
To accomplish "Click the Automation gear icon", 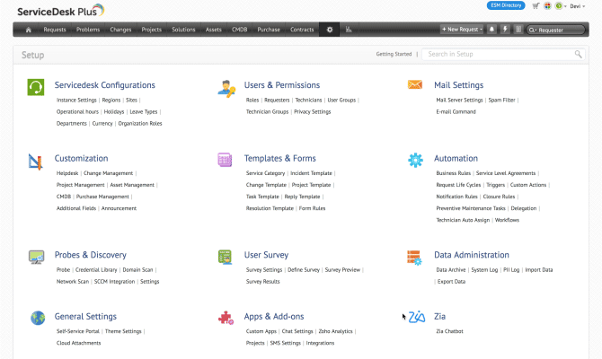I will (x=415, y=160).
